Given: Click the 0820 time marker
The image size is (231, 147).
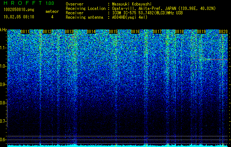Looking at the screenshot, I should 223,32.
